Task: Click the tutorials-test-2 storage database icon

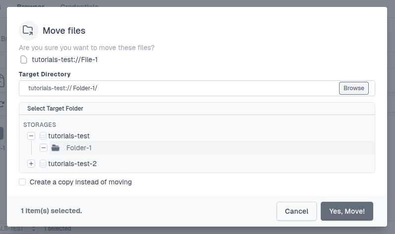Action: (43, 164)
